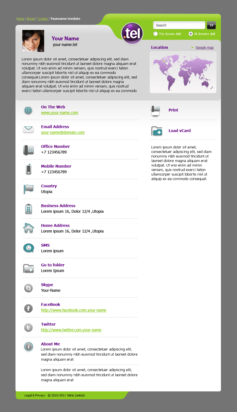Click the SMS smiley bubble icon
Viewport: 237px width, 412px height.
(x=28, y=248)
